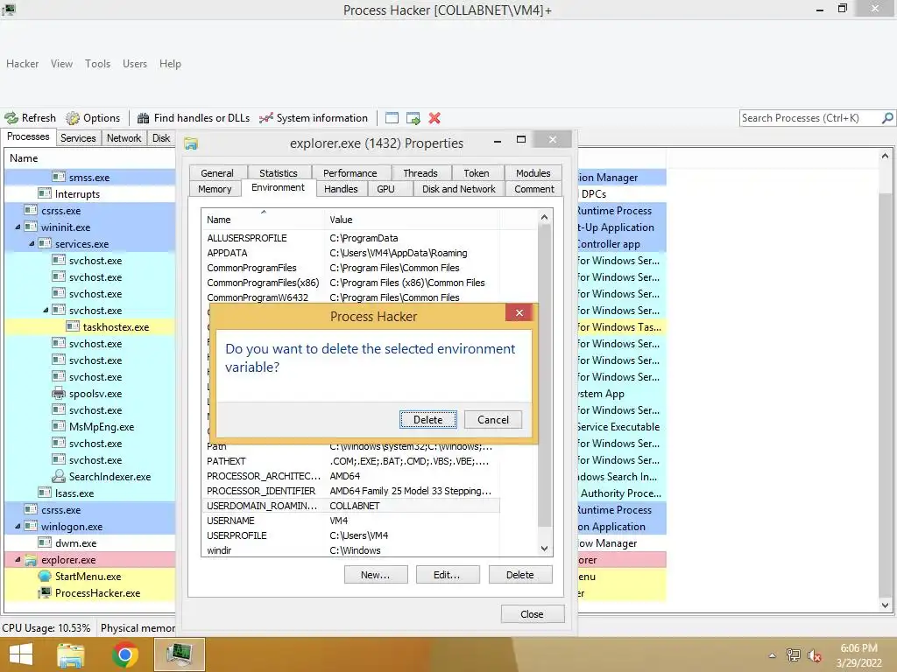Select the smss.exe process row

pyautogui.click(x=90, y=177)
